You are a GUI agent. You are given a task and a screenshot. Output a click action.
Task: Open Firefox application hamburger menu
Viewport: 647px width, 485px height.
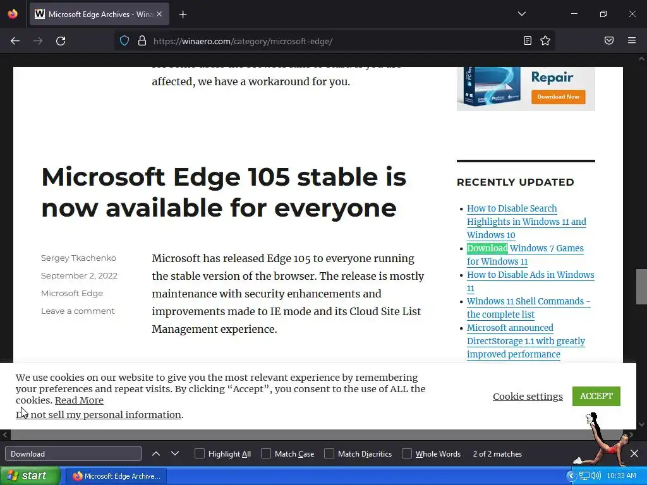pos(632,40)
